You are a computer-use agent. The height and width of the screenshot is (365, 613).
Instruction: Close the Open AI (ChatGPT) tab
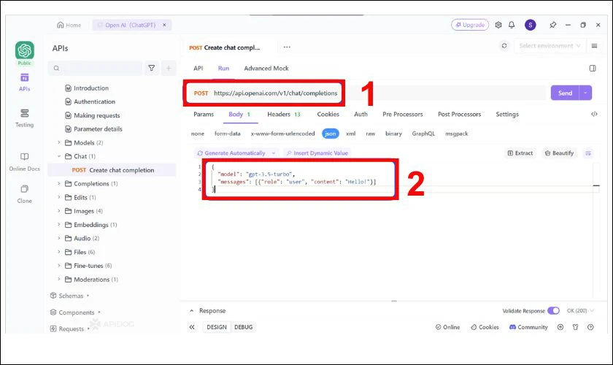[165, 25]
